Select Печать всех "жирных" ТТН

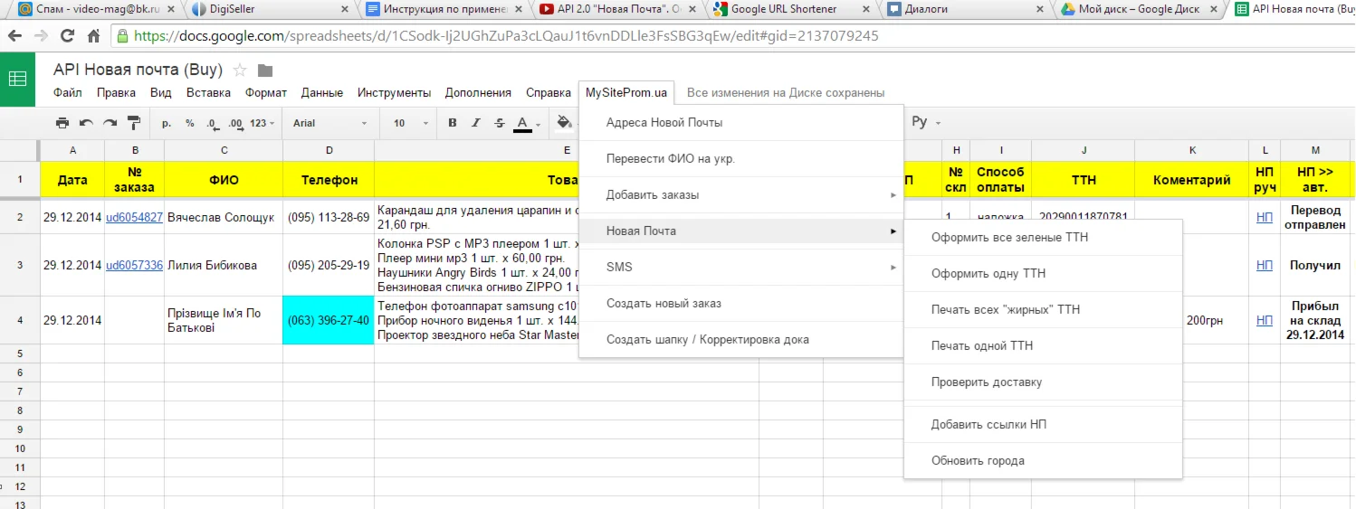[1043, 310]
